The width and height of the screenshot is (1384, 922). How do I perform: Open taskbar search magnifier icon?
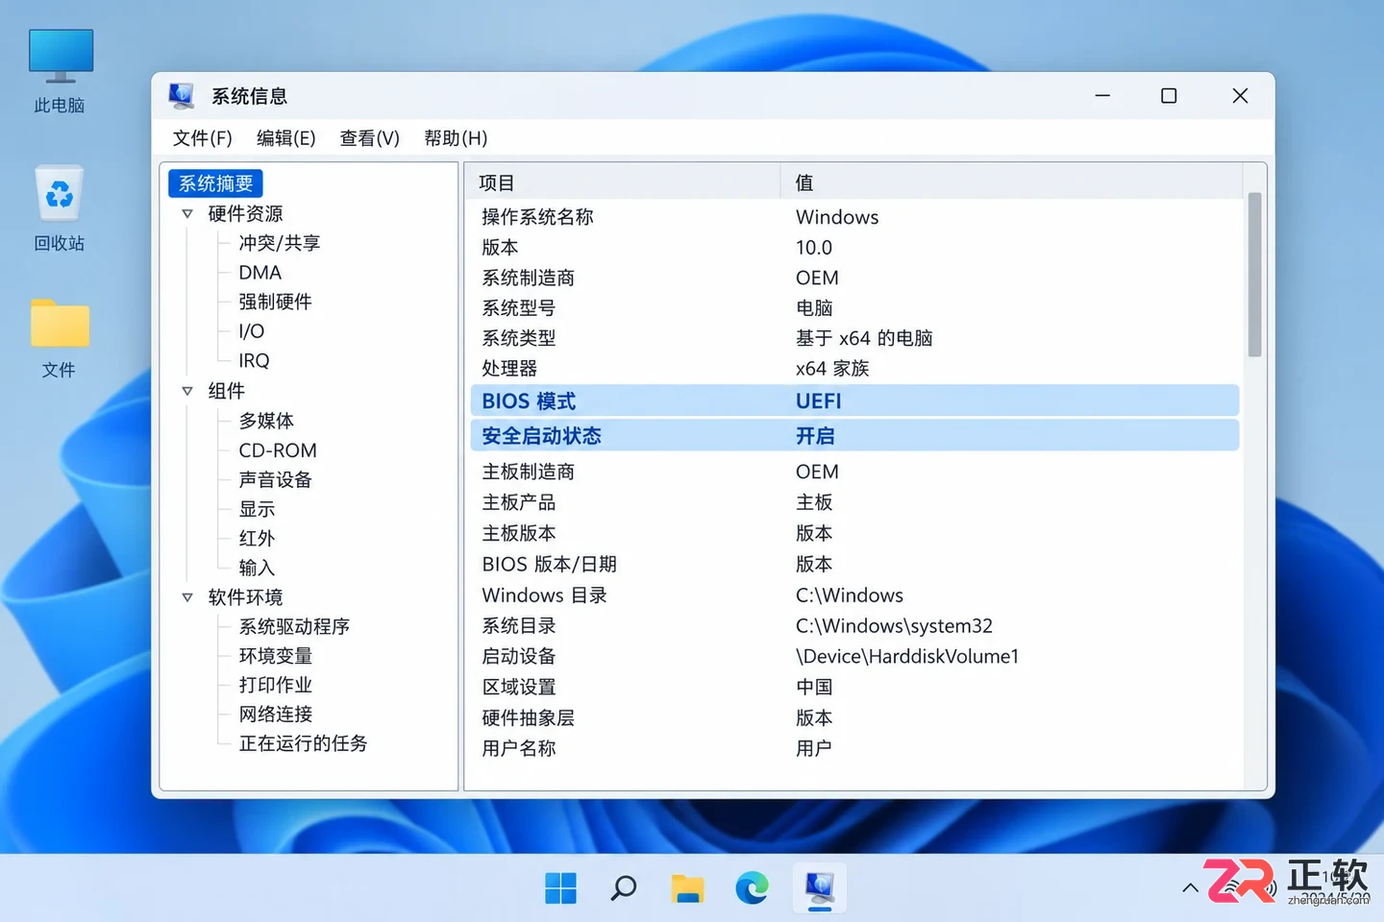(624, 888)
